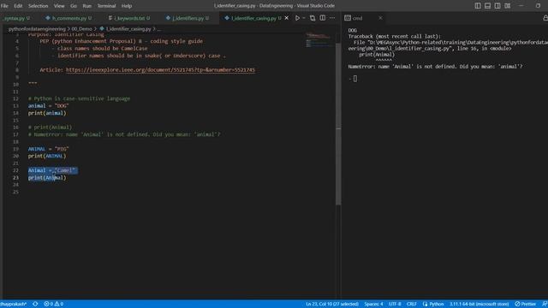Click the editor vertical scrollbar
Screen dimensions: 548x308
click(x=338, y=124)
